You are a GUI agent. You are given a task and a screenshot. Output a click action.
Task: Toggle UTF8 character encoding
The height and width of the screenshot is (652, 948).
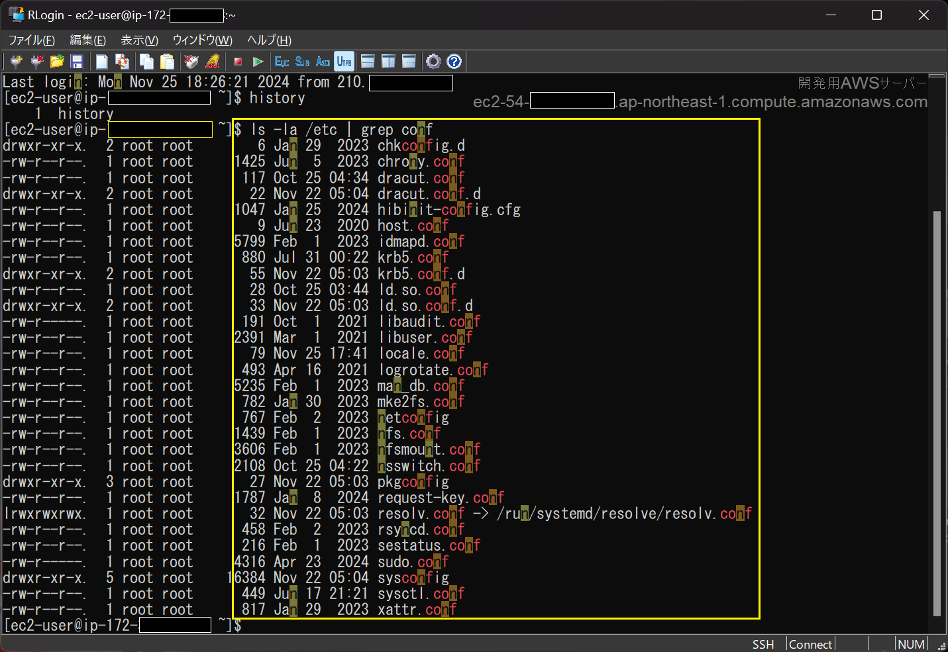(x=344, y=62)
